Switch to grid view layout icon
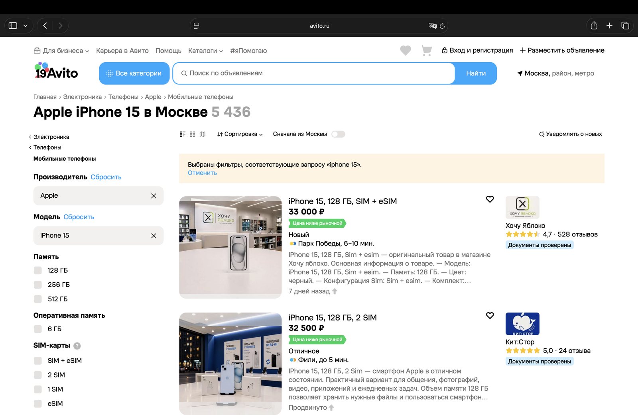638x415 pixels. (x=193, y=134)
